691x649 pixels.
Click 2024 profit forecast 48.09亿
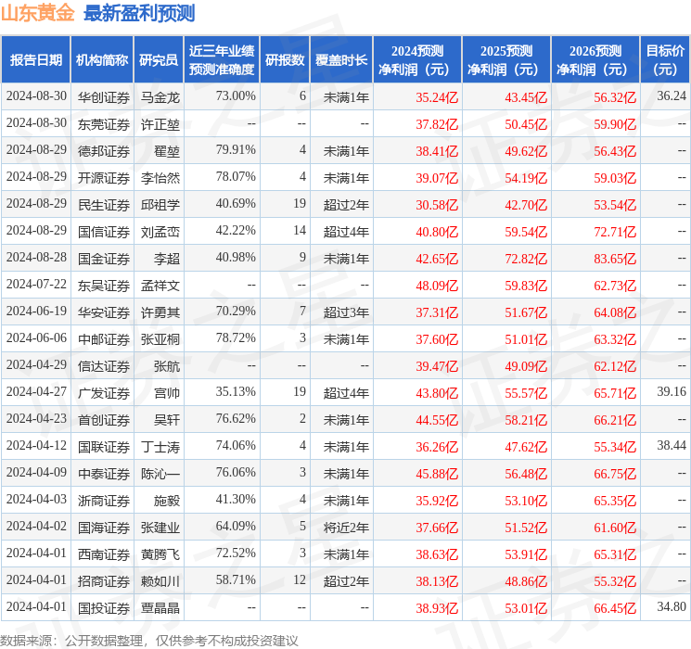click(437, 286)
